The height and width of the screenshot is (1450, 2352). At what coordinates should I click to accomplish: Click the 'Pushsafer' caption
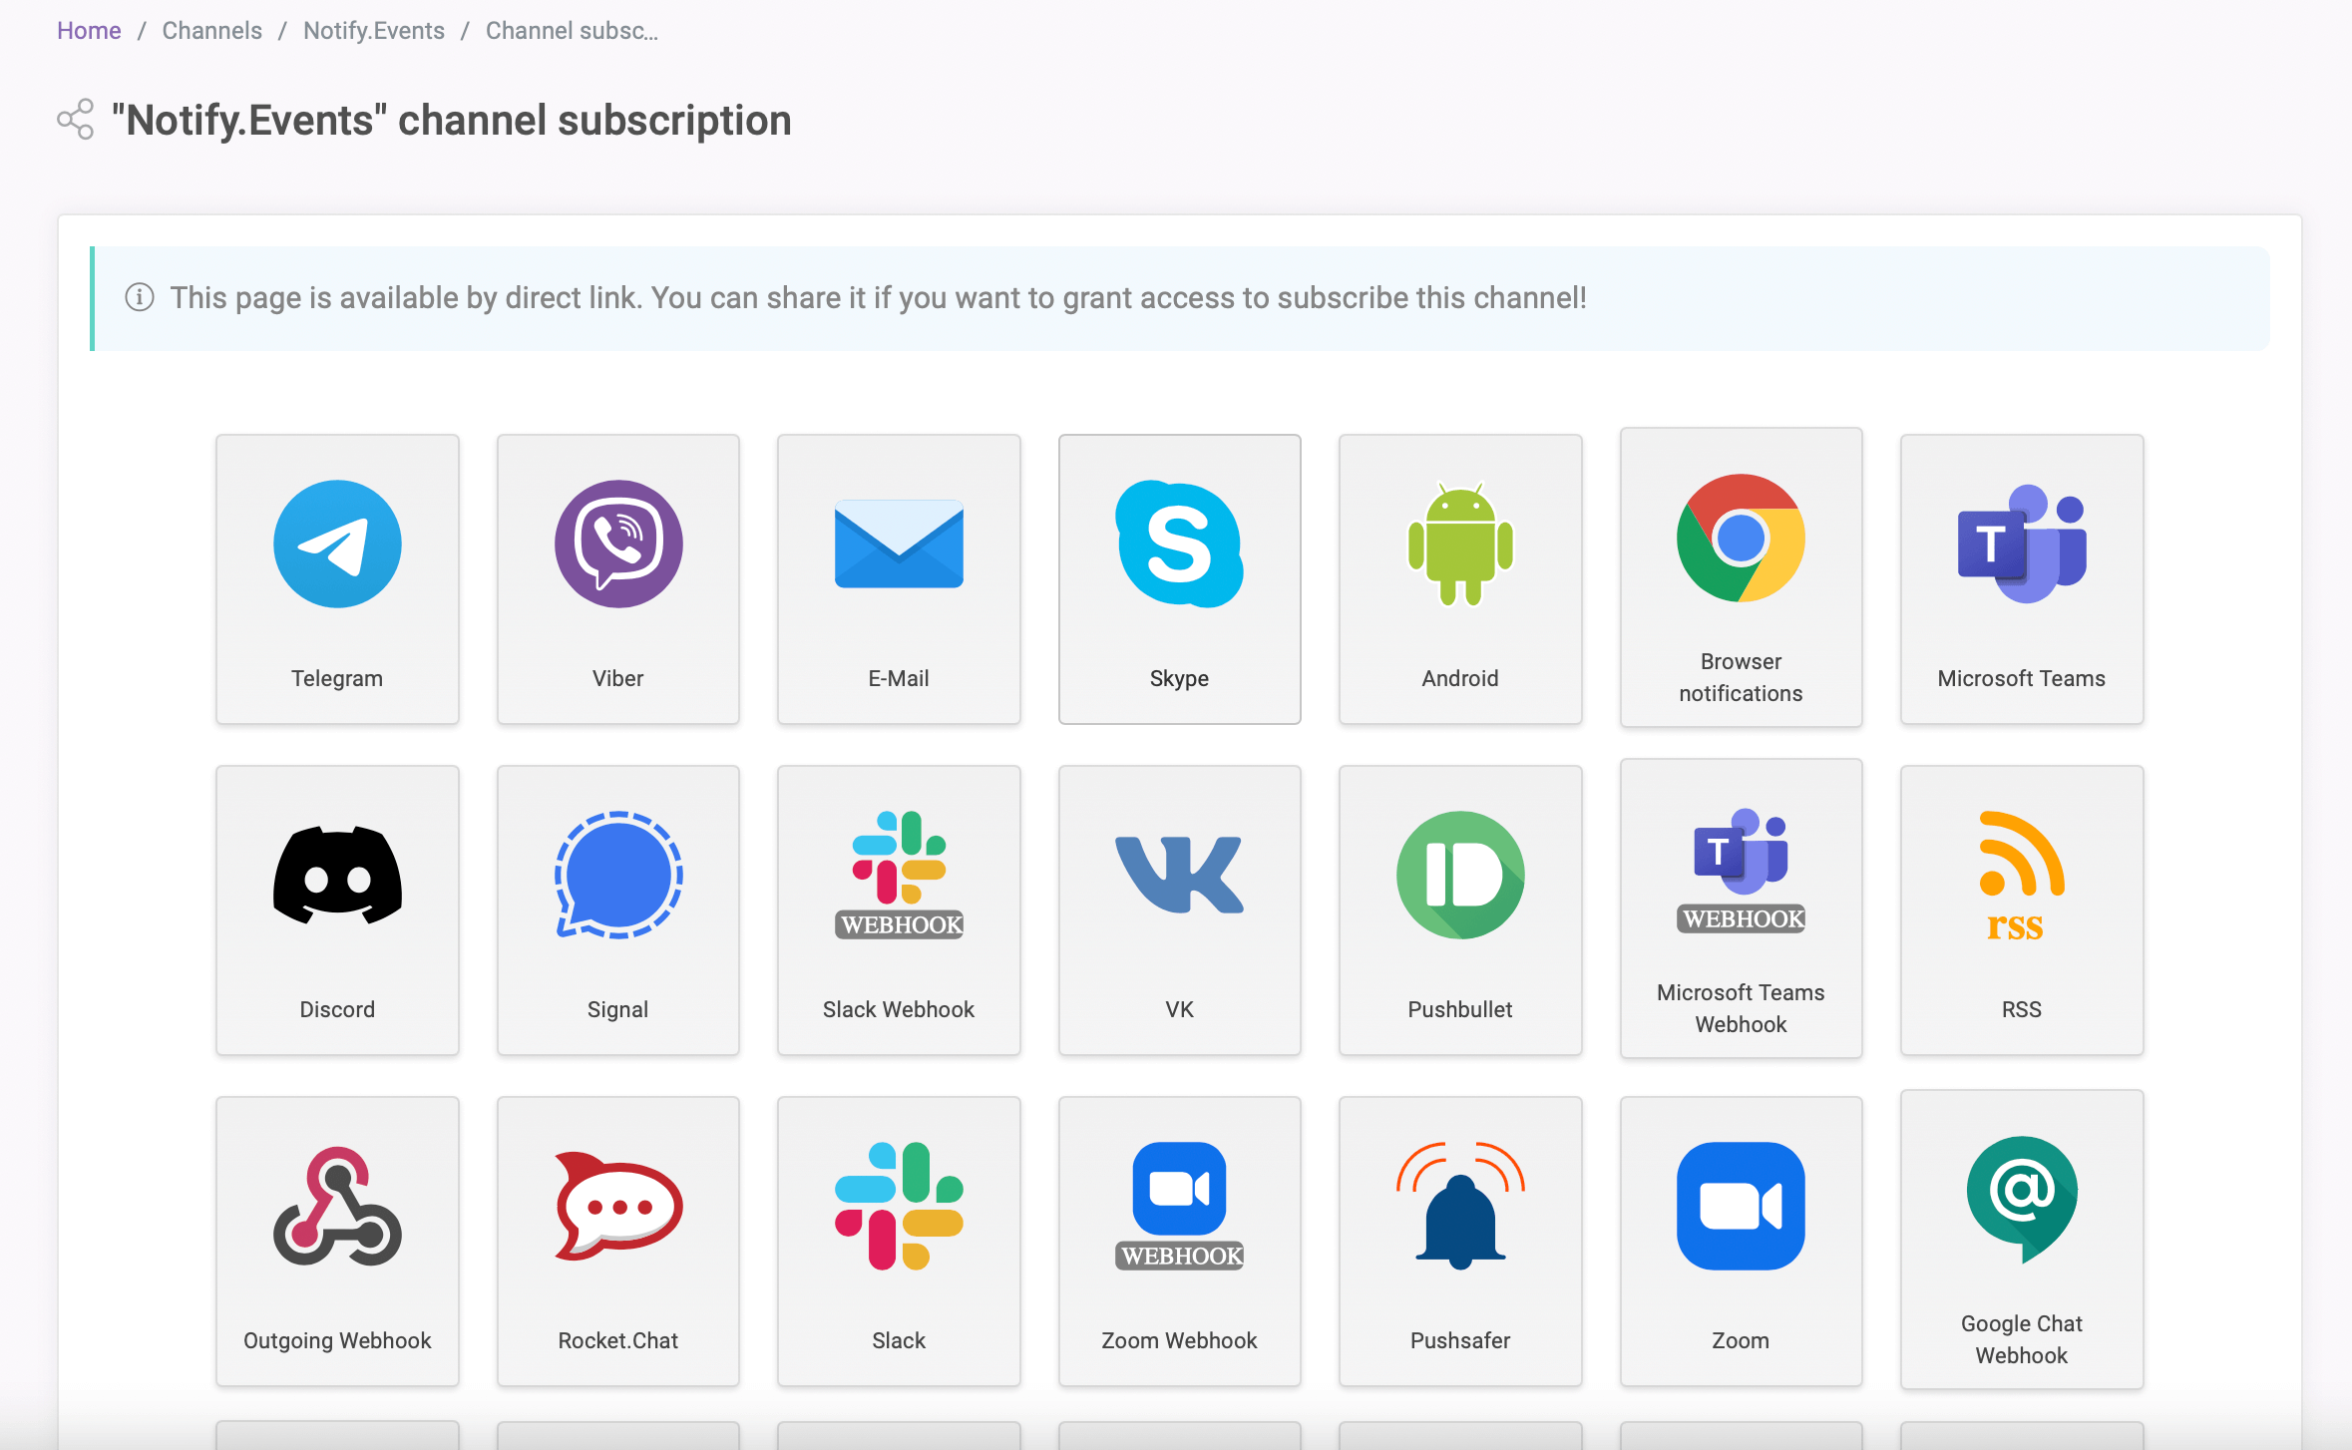1460,1340
